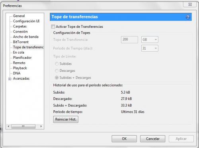Open Ancho de banda settings
The image size is (199, 148).
pos(25,37)
